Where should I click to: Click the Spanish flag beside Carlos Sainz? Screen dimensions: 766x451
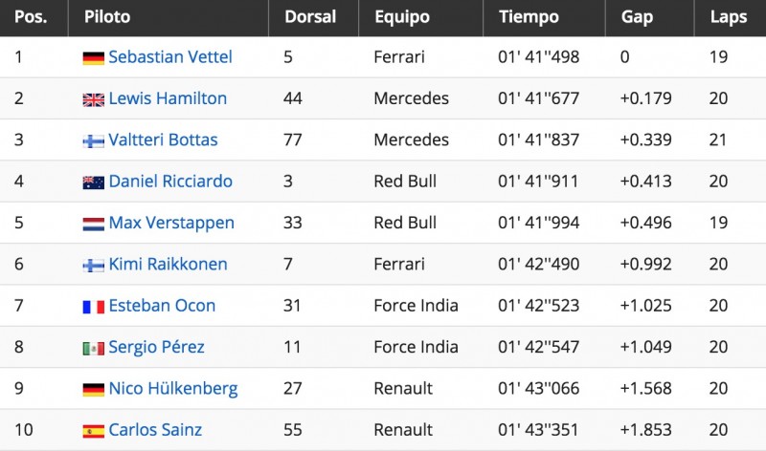93,431
